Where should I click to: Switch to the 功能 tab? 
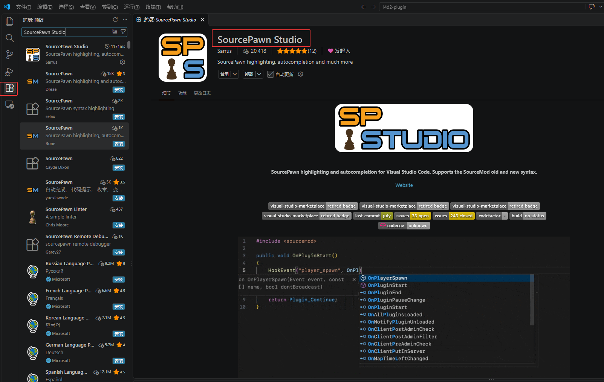tap(182, 93)
